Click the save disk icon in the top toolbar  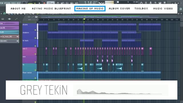tap(160, 3)
